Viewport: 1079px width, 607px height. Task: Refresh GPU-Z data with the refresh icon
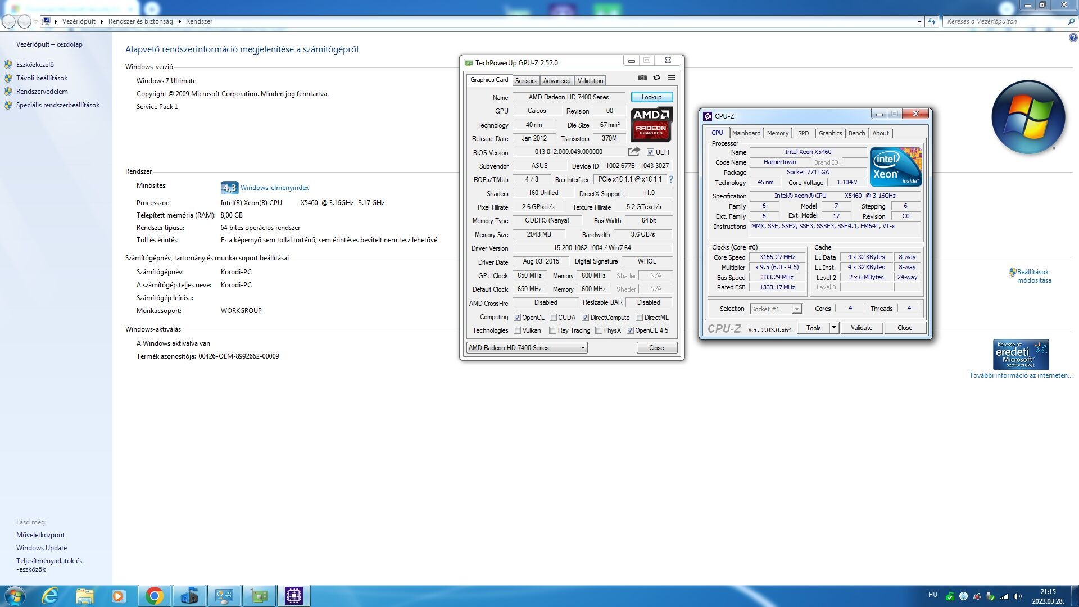(x=656, y=78)
